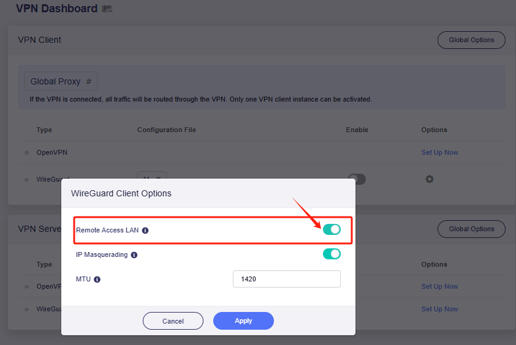Turn off the IP Masquerading switch
This screenshot has width=516, height=345.
[x=332, y=254]
